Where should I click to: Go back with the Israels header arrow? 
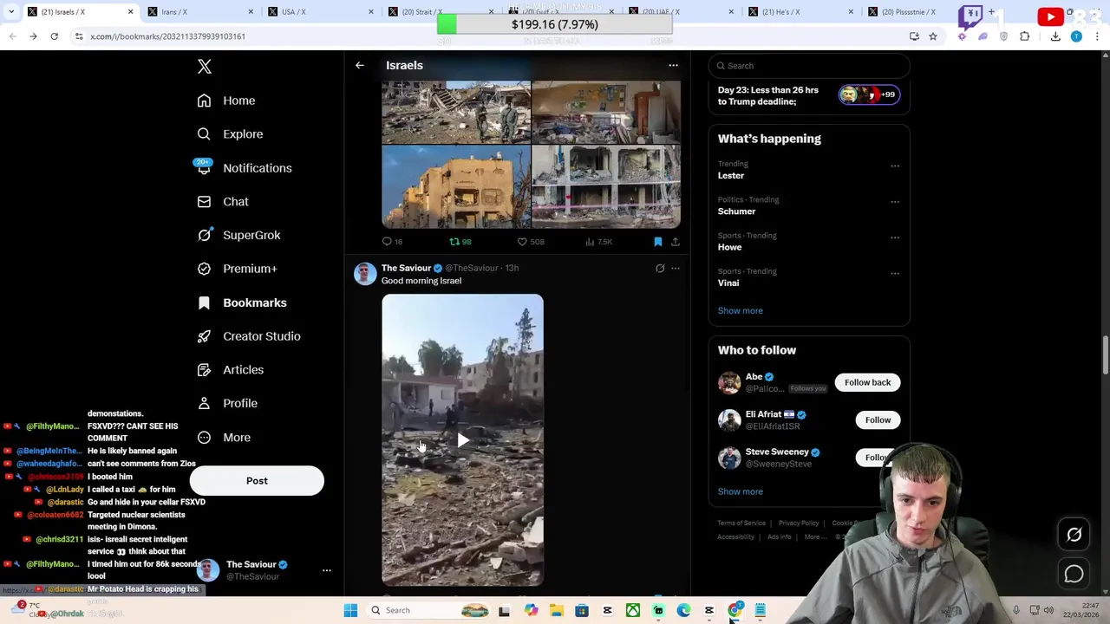point(360,65)
